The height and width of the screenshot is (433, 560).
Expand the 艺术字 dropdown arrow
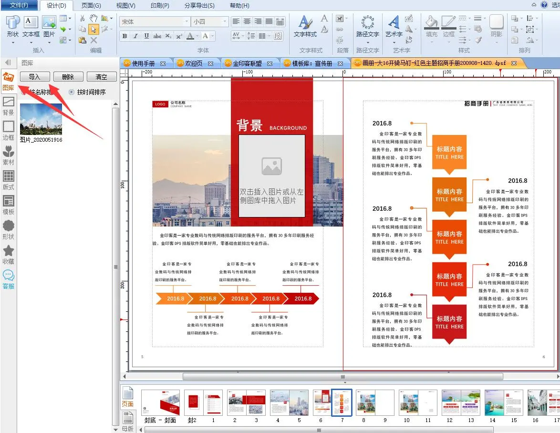pos(394,42)
